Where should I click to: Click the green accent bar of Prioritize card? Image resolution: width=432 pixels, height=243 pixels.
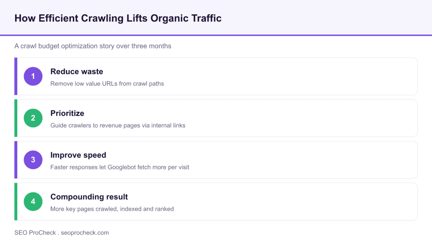point(16,118)
